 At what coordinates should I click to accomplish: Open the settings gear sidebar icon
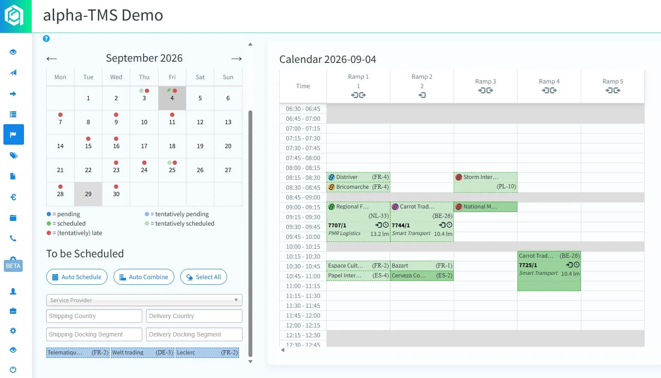[13, 331]
